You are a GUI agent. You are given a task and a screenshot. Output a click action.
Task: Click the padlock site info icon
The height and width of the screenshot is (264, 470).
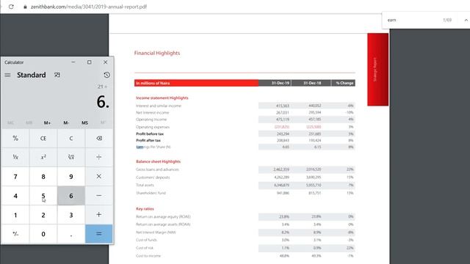tap(25, 7)
